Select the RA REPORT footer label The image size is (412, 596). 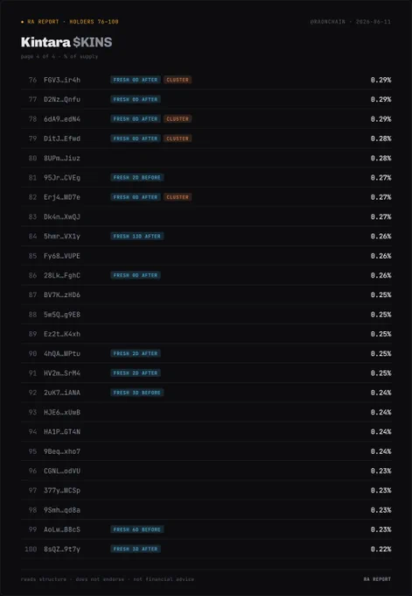377,579
